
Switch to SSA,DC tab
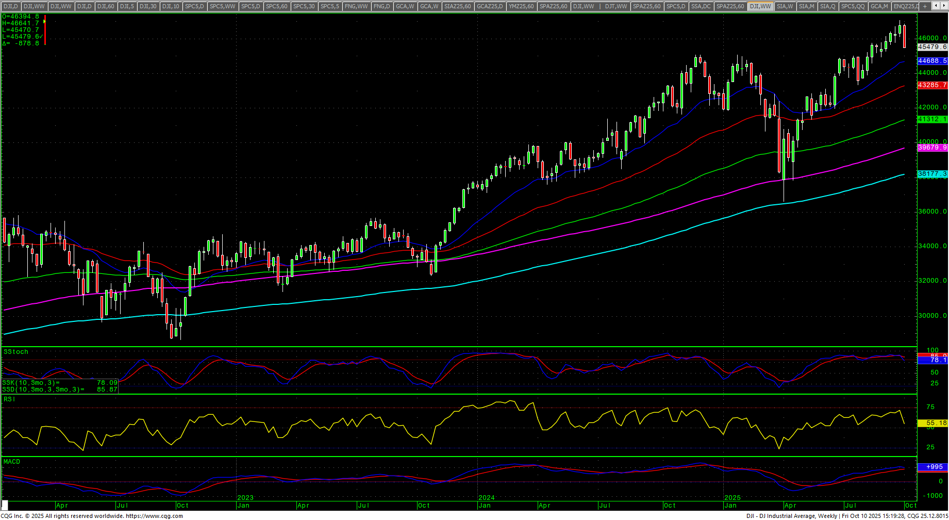click(x=701, y=6)
